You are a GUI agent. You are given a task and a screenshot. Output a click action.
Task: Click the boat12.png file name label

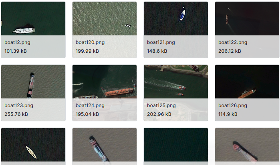(17, 42)
